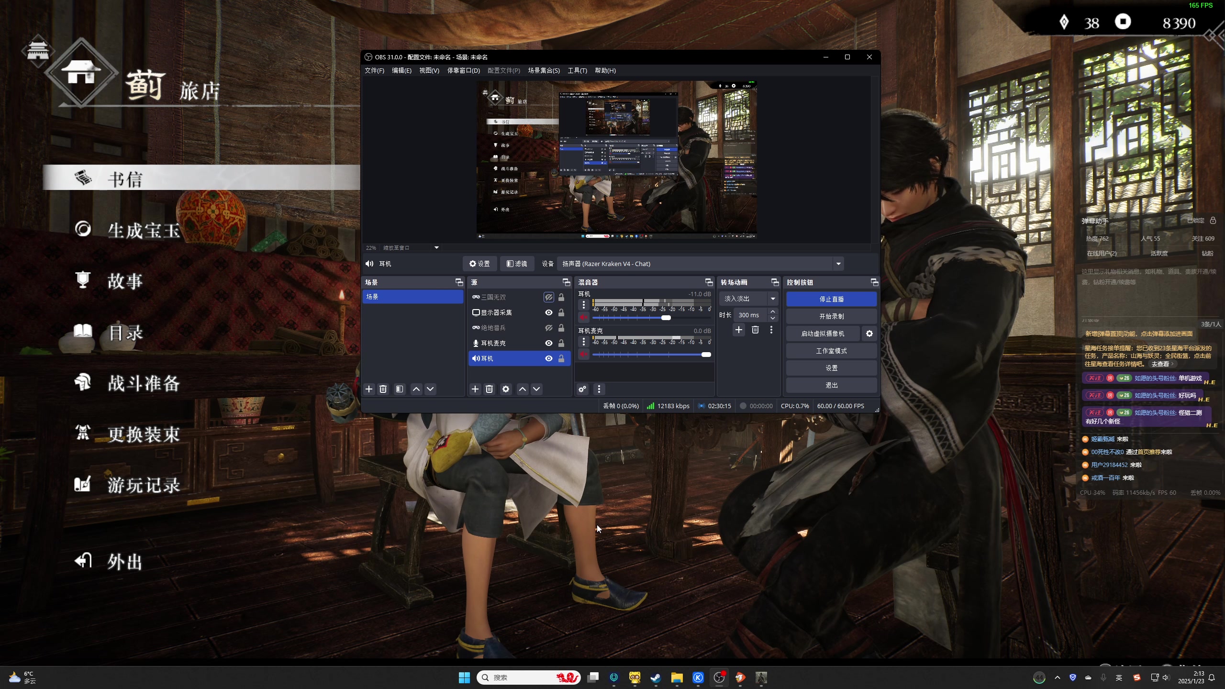Click 退出 to exit OBS
The height and width of the screenshot is (689, 1225).
[831, 385]
